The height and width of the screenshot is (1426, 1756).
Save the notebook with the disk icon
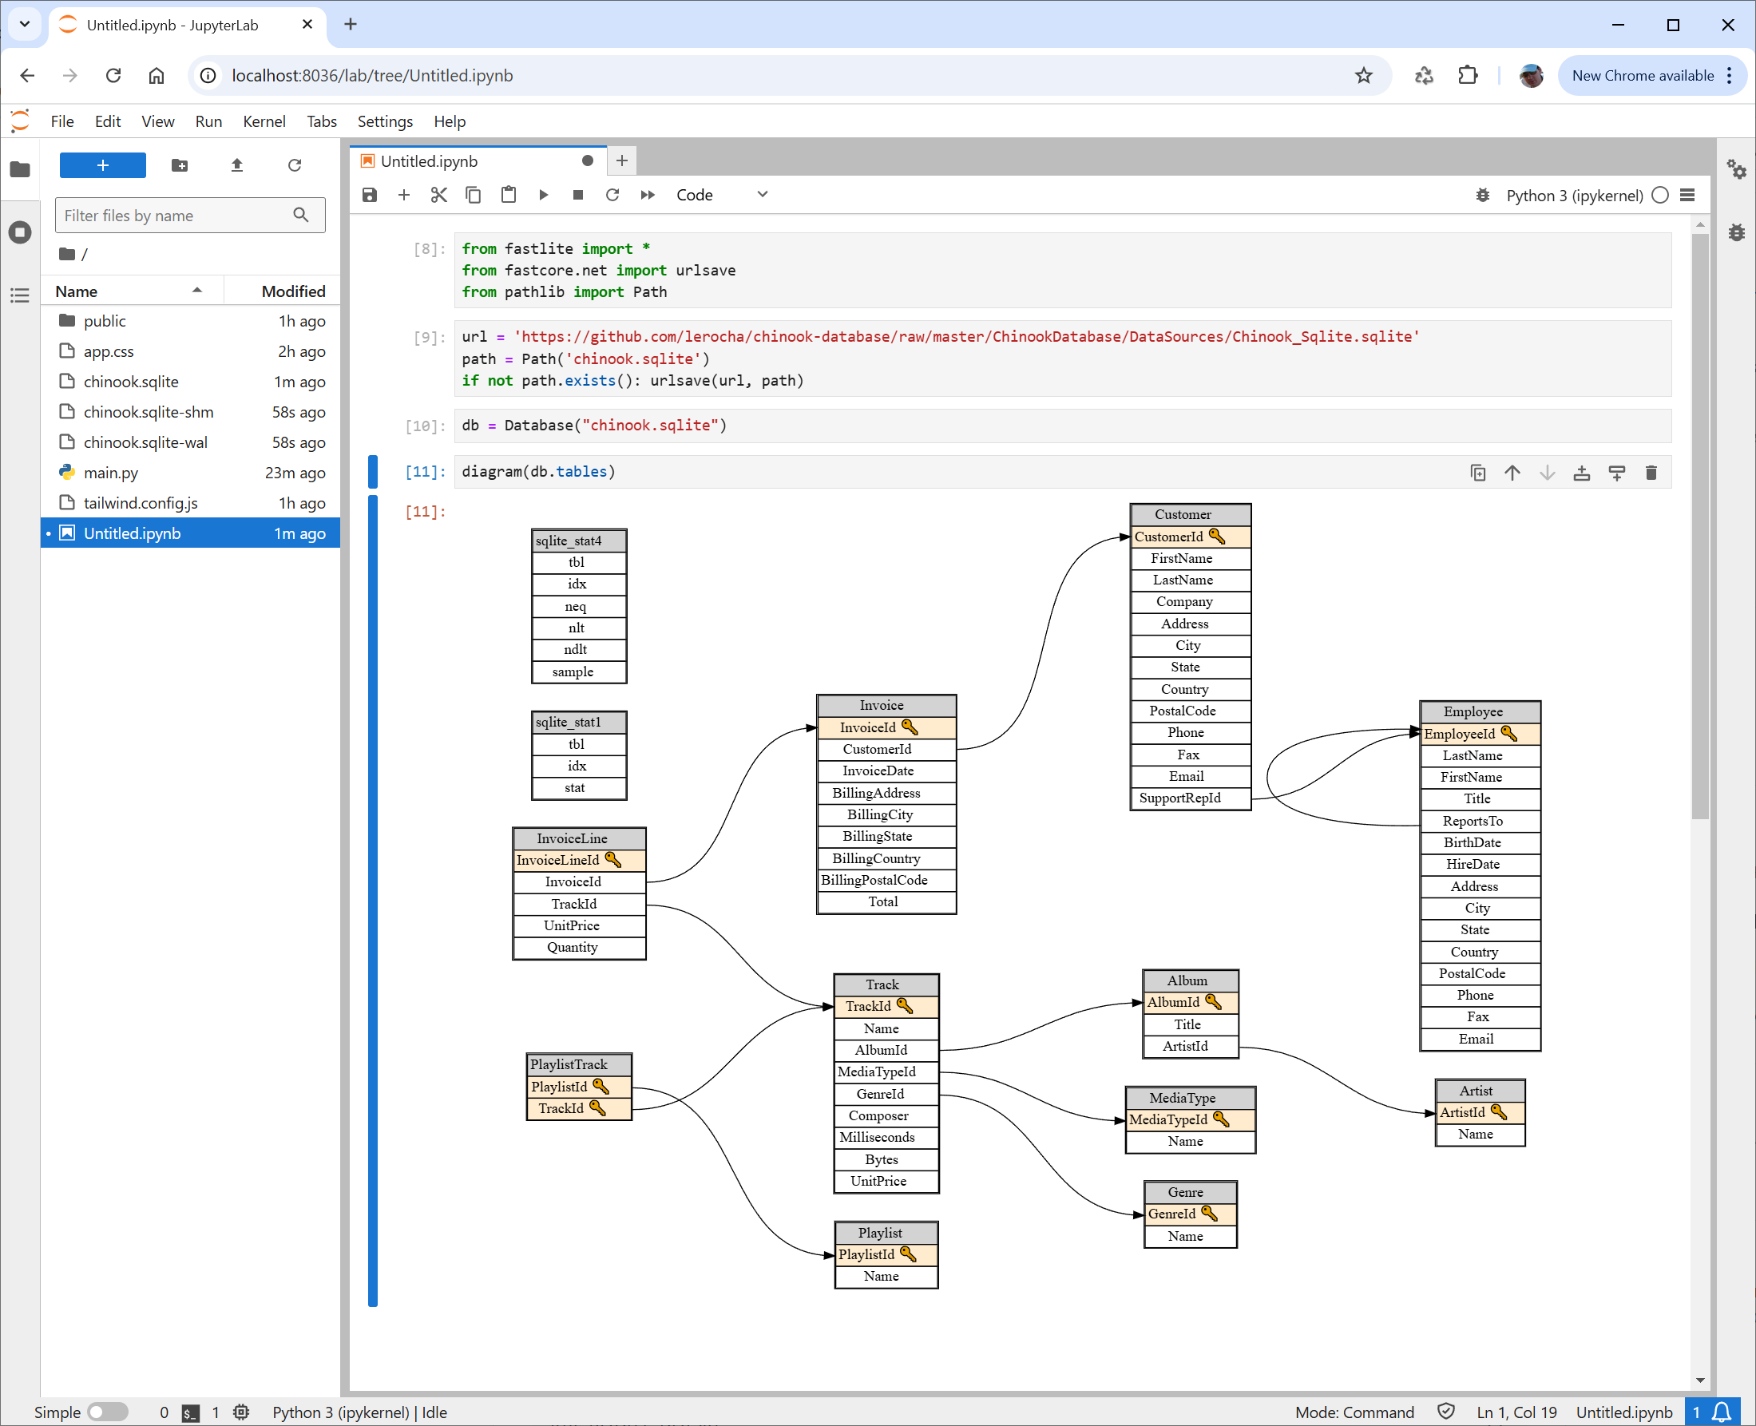pos(370,195)
